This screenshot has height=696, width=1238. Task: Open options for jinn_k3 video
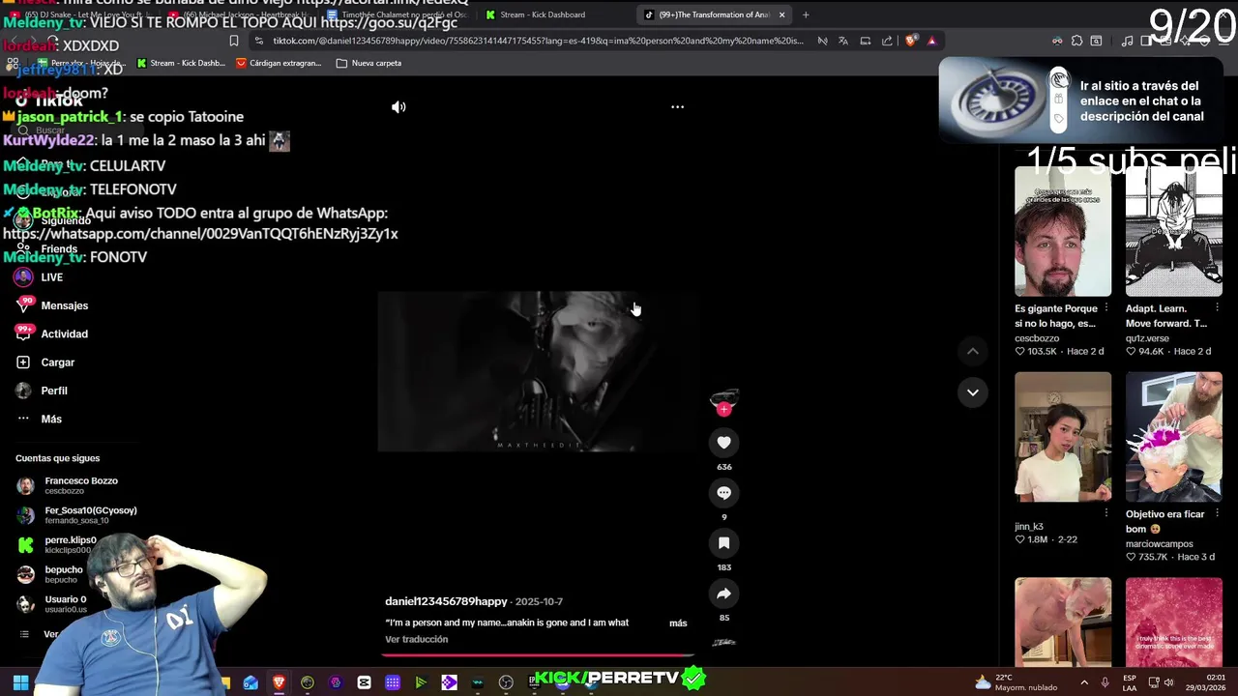coord(1105,514)
